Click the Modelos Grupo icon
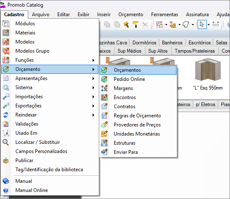Screen dimensions: 230x199 point(6,51)
